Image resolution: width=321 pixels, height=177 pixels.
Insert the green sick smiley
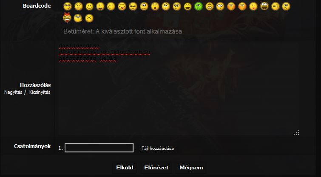tap(199, 6)
